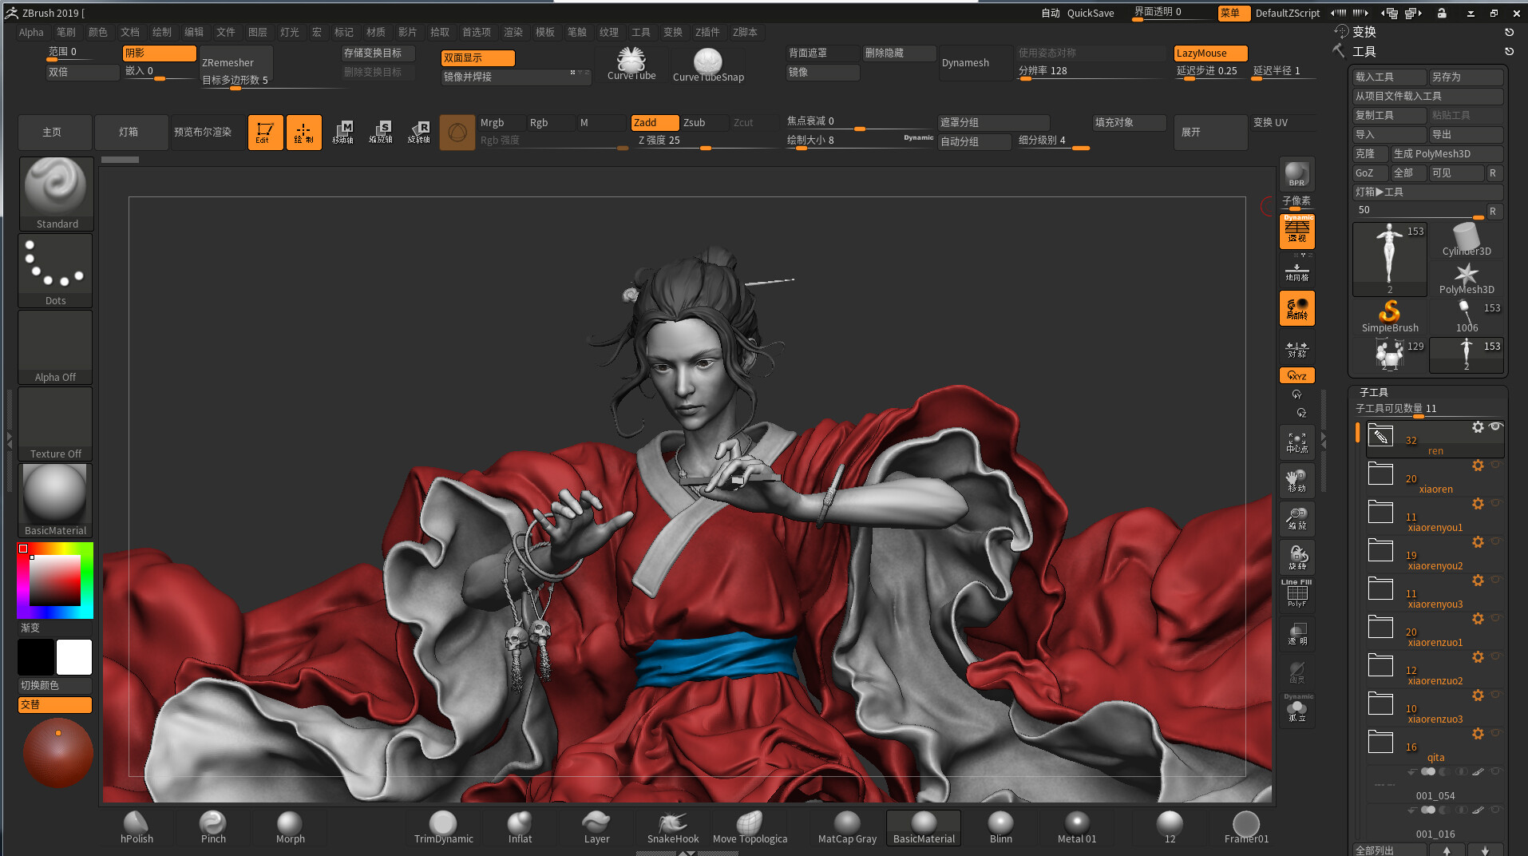Expand the xiaorenyou3 subtool folder
Screen dimensions: 1528x856
pos(1380,588)
